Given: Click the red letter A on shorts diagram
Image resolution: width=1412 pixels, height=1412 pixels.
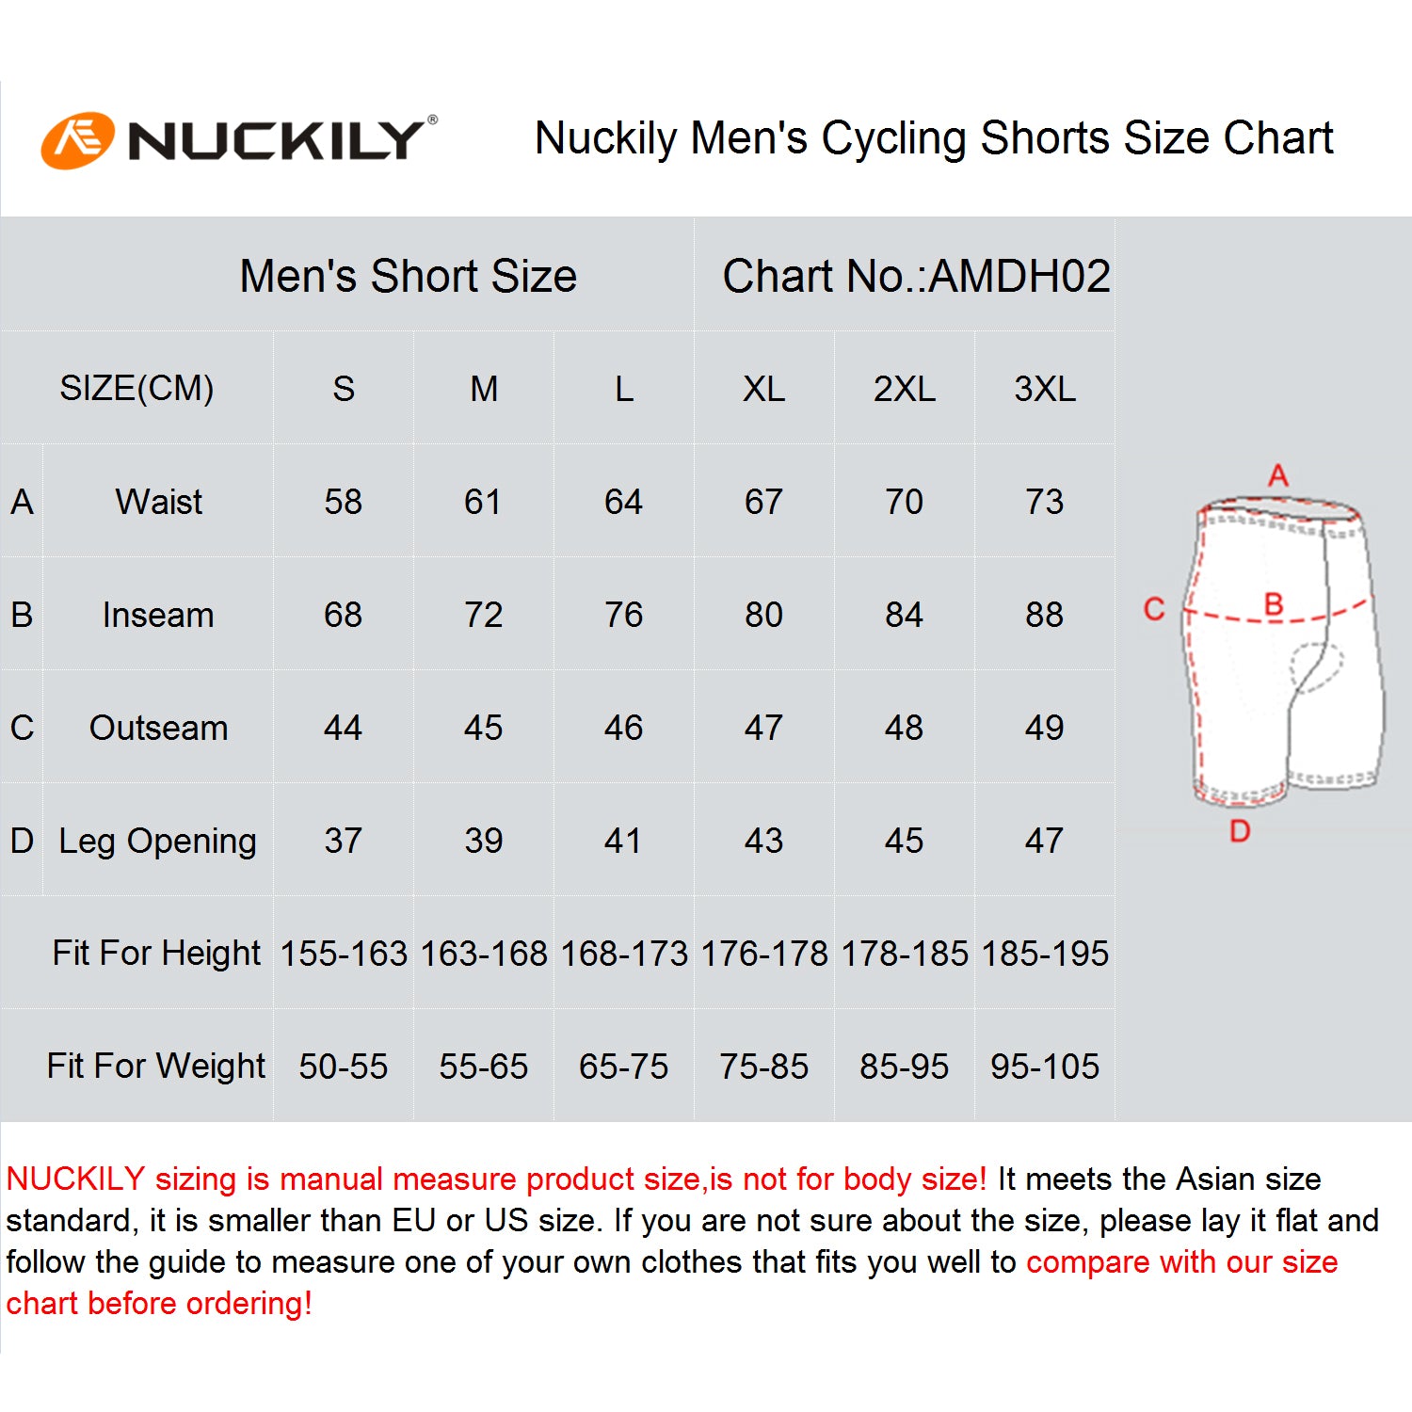Looking at the screenshot, I should coord(1277,474).
